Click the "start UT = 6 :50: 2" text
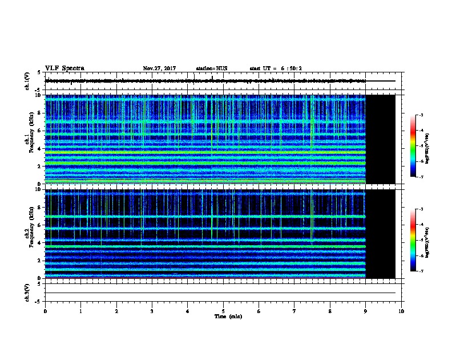This screenshot has height=349, width=452. tap(276, 68)
